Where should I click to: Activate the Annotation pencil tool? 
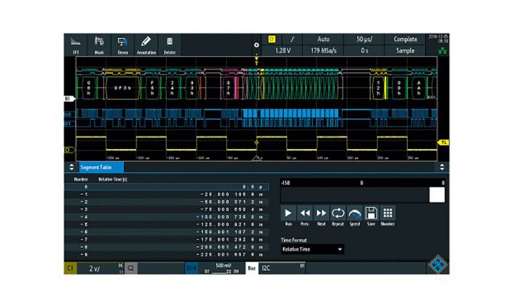point(146,44)
